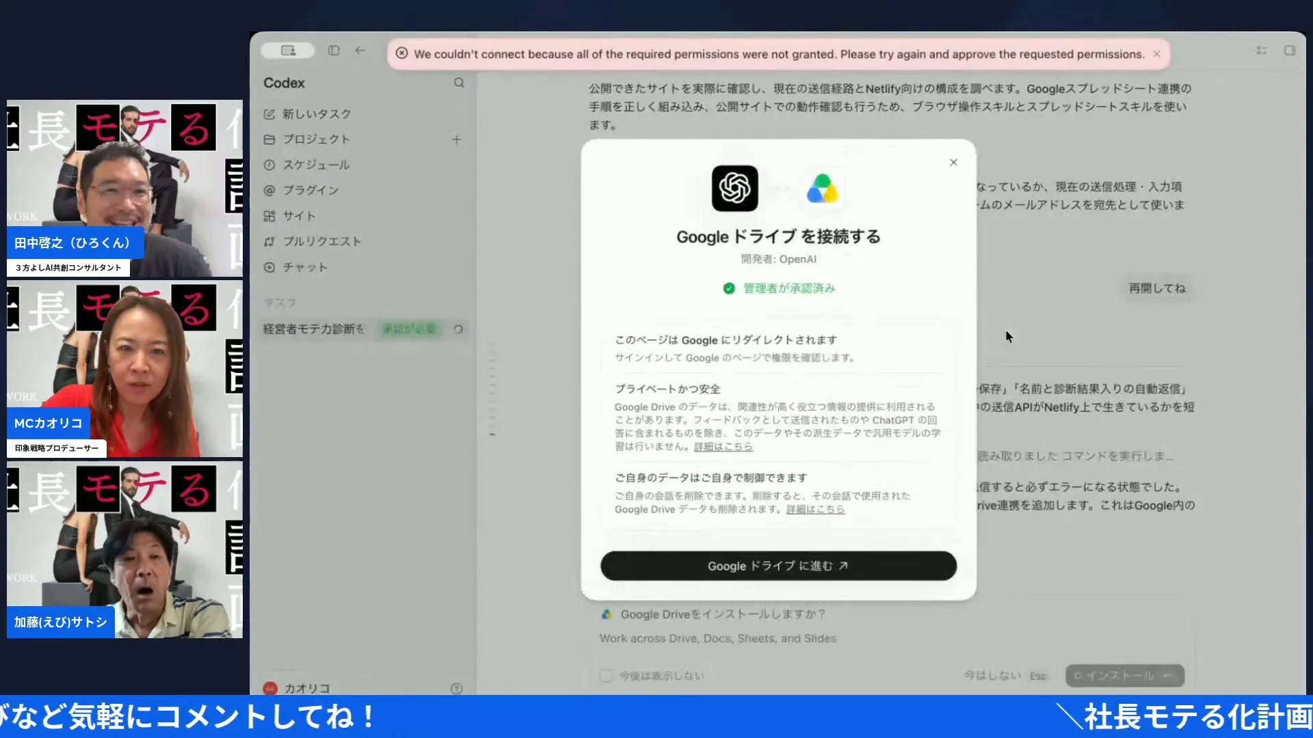Close the Google Drive connect dialog
Viewport: 1313px width, 738px height.
(953, 163)
